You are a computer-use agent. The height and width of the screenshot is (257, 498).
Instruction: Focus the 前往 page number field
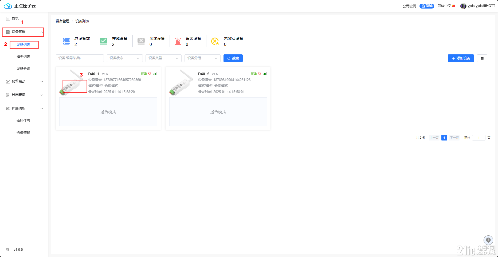coord(479,138)
